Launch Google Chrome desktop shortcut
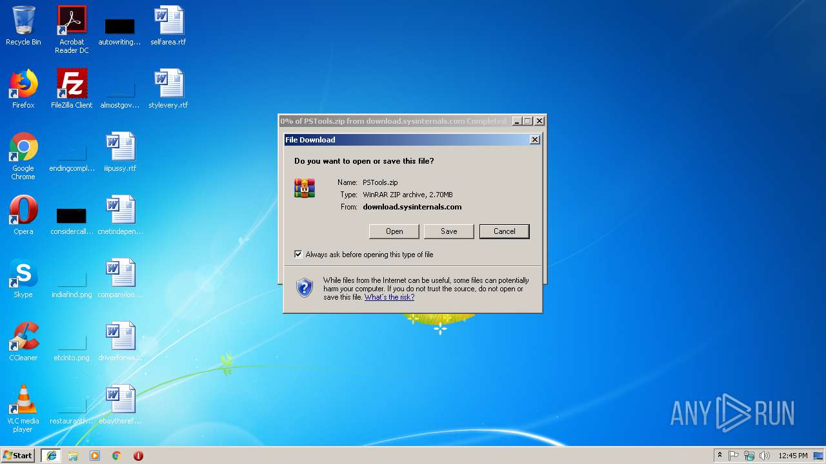The width and height of the screenshot is (826, 464). coord(23,156)
